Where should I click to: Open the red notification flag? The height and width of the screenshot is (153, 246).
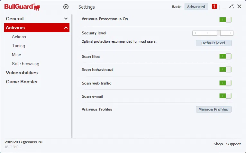pos(214,6)
